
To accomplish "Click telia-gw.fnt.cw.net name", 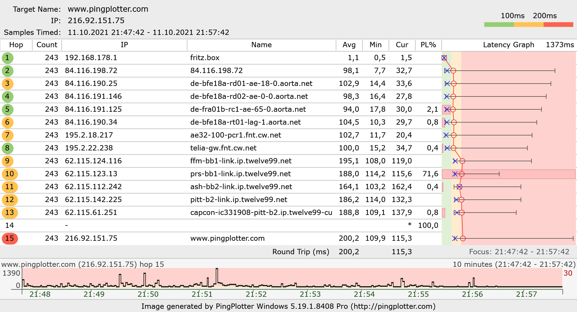I will pos(223,148).
